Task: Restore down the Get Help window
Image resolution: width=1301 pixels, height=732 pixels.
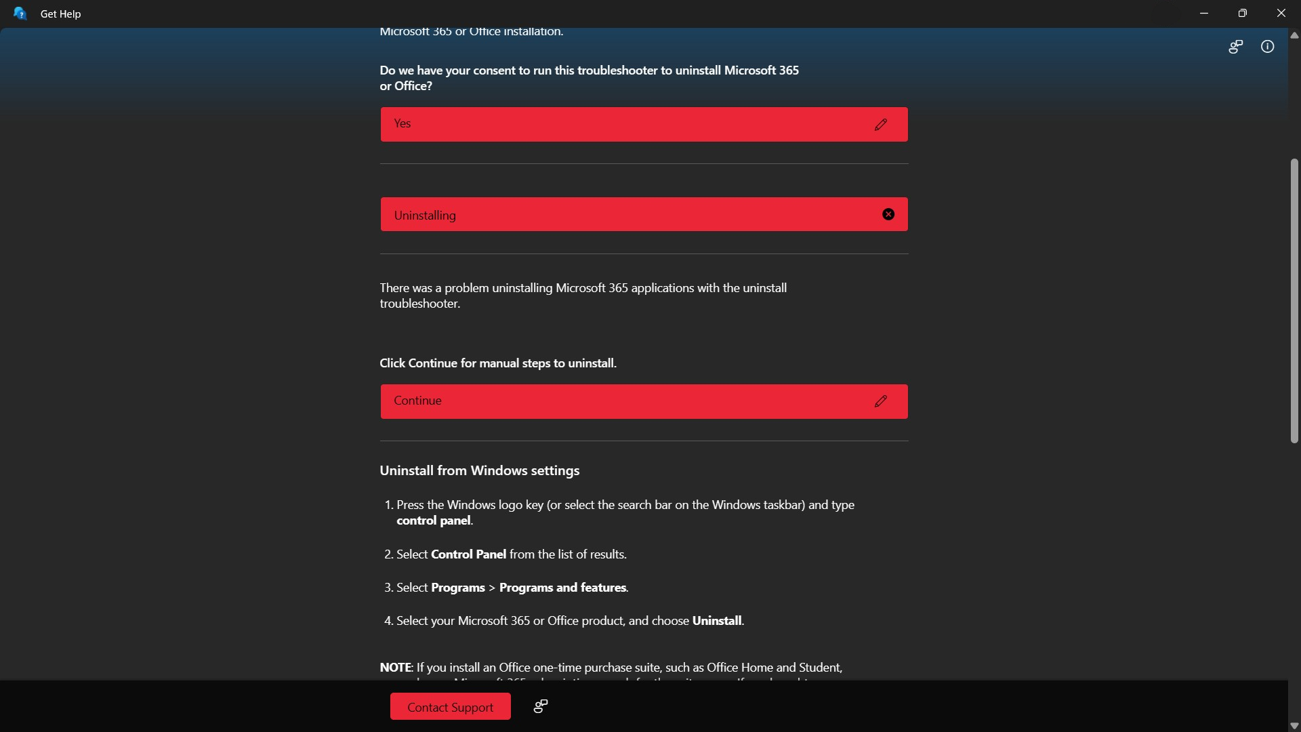Action: point(1243,14)
